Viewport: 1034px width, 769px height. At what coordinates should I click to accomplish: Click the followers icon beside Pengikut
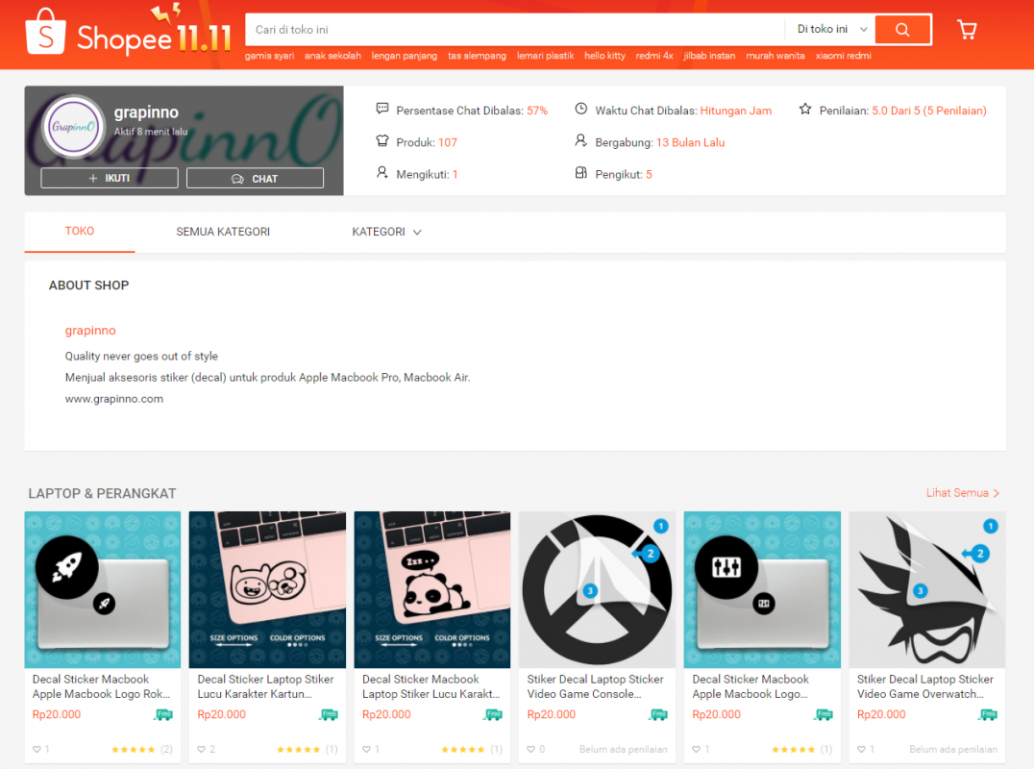[x=581, y=173]
